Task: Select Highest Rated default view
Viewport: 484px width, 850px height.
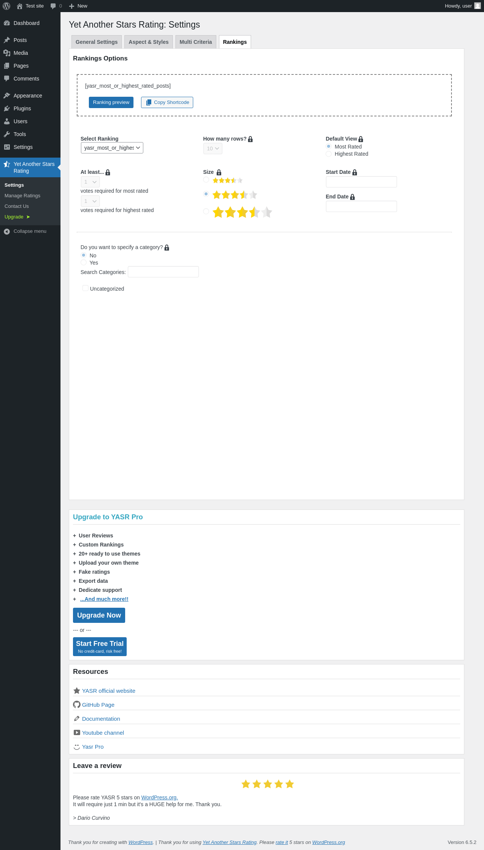Action: click(329, 154)
